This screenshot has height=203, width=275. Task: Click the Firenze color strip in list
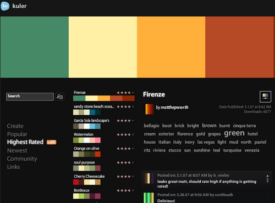104,98
